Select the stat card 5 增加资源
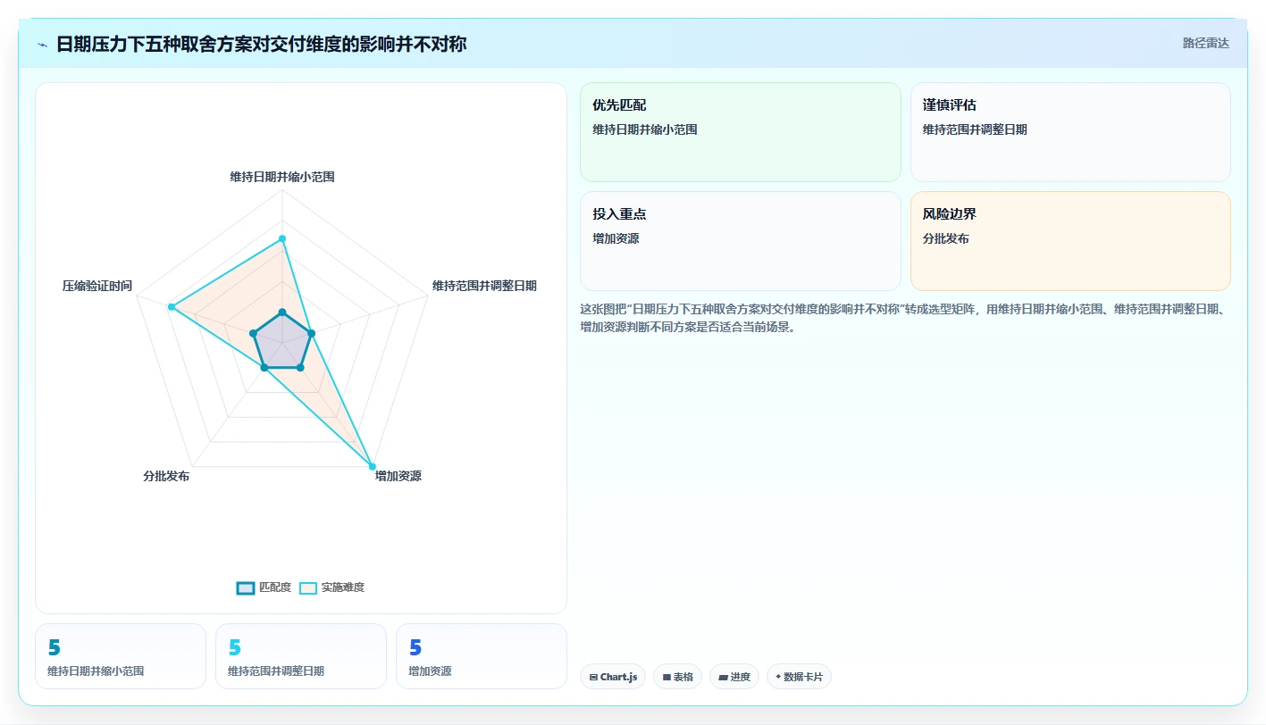The height and width of the screenshot is (725, 1266). coord(482,656)
